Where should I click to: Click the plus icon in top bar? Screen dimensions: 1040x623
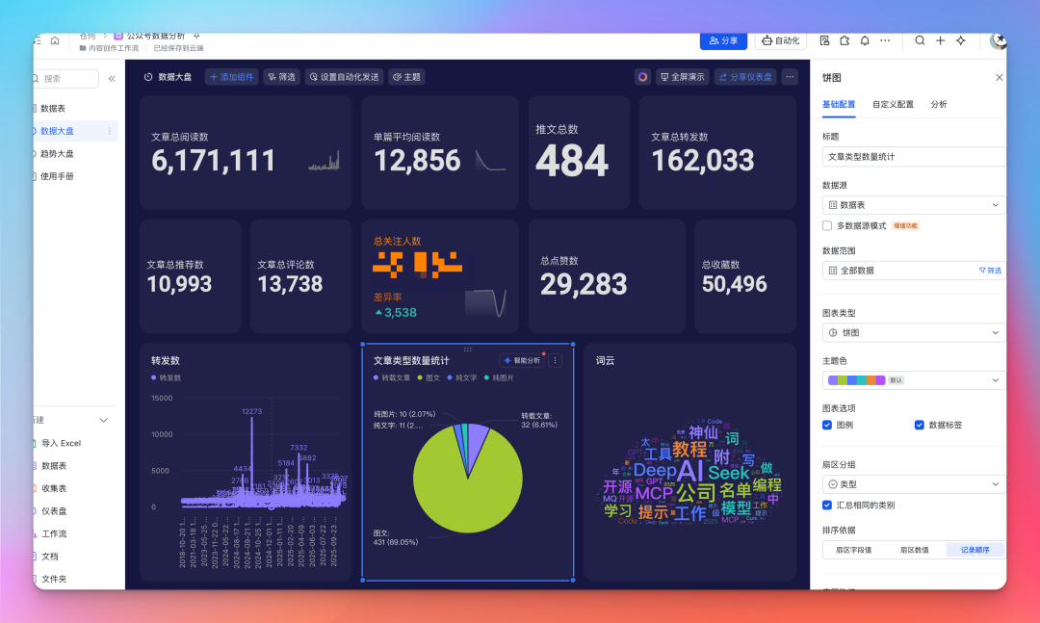[x=941, y=41]
